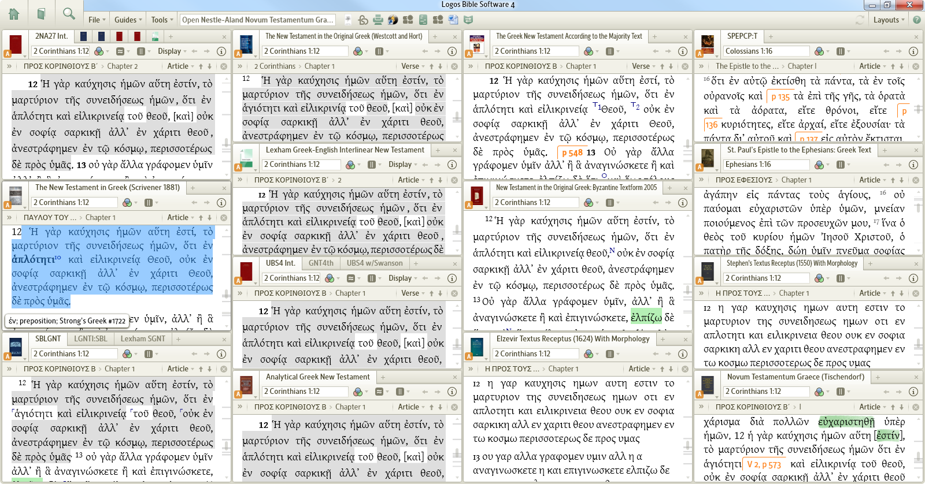Click the sync refresh icon near Layouts
The image size is (925, 484).
tap(860, 20)
